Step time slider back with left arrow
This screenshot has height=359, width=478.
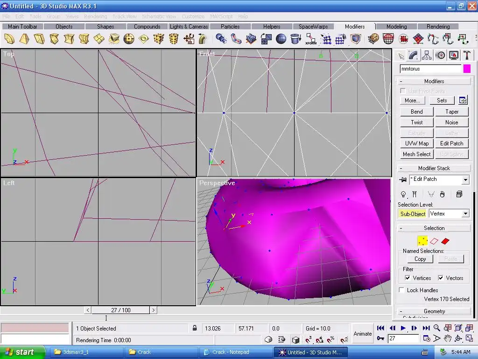click(88, 310)
